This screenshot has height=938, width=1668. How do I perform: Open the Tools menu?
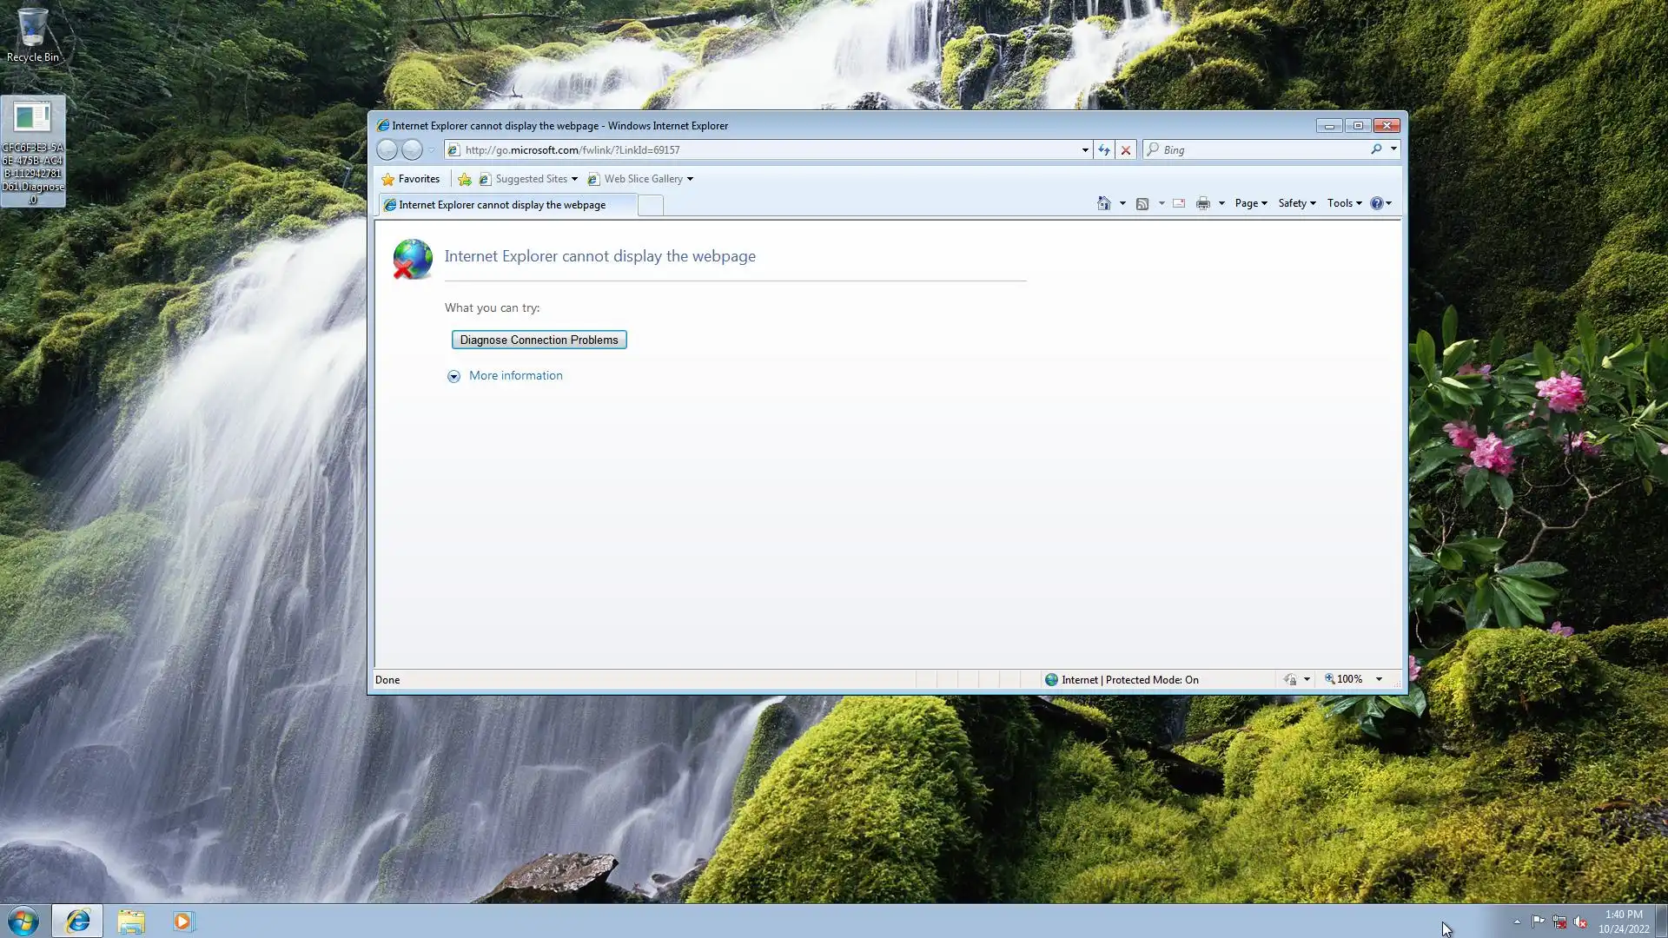tap(1344, 203)
